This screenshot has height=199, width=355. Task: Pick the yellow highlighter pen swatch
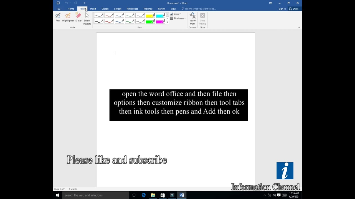150,15
